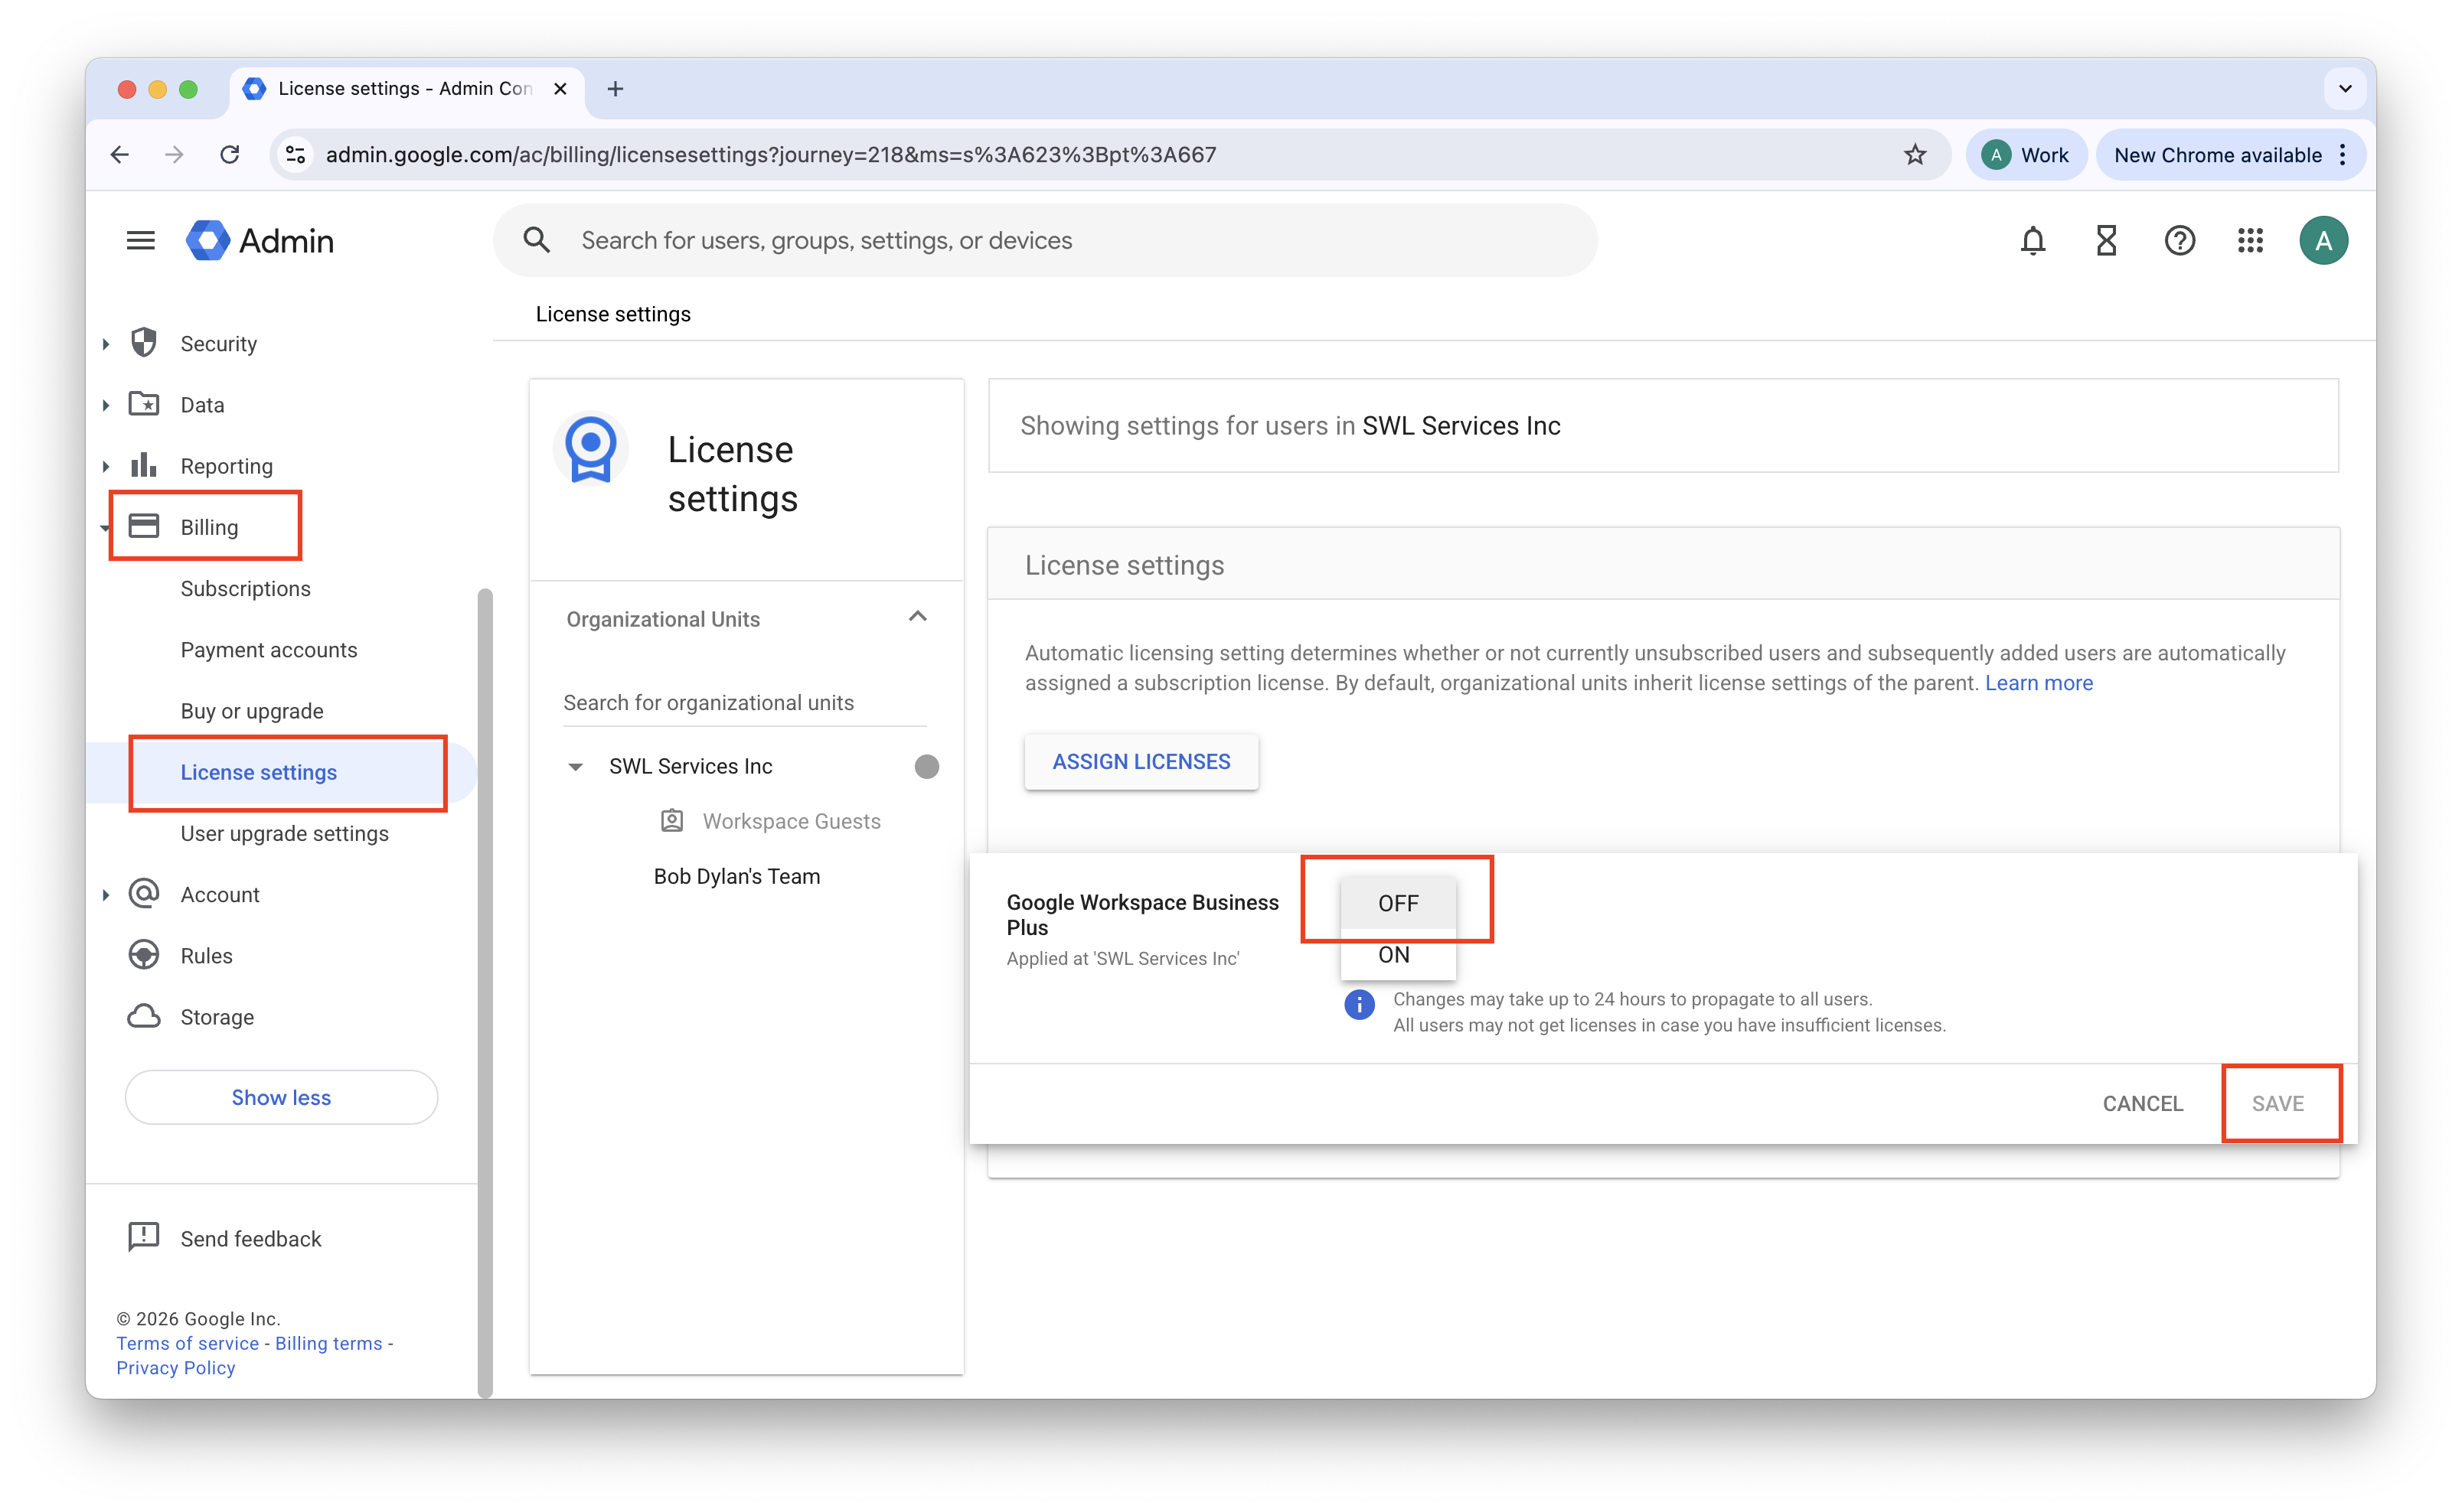
Task: Open the help question mark icon
Action: pos(2179,241)
